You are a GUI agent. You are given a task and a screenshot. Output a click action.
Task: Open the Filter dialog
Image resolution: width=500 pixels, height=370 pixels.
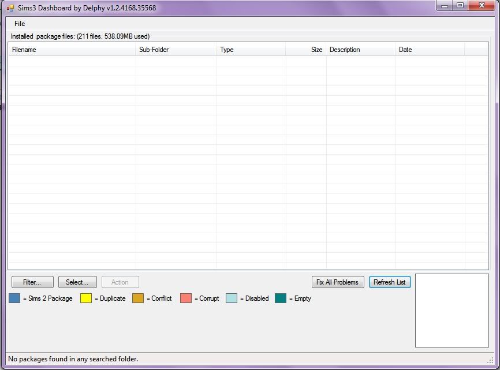pyautogui.click(x=32, y=282)
